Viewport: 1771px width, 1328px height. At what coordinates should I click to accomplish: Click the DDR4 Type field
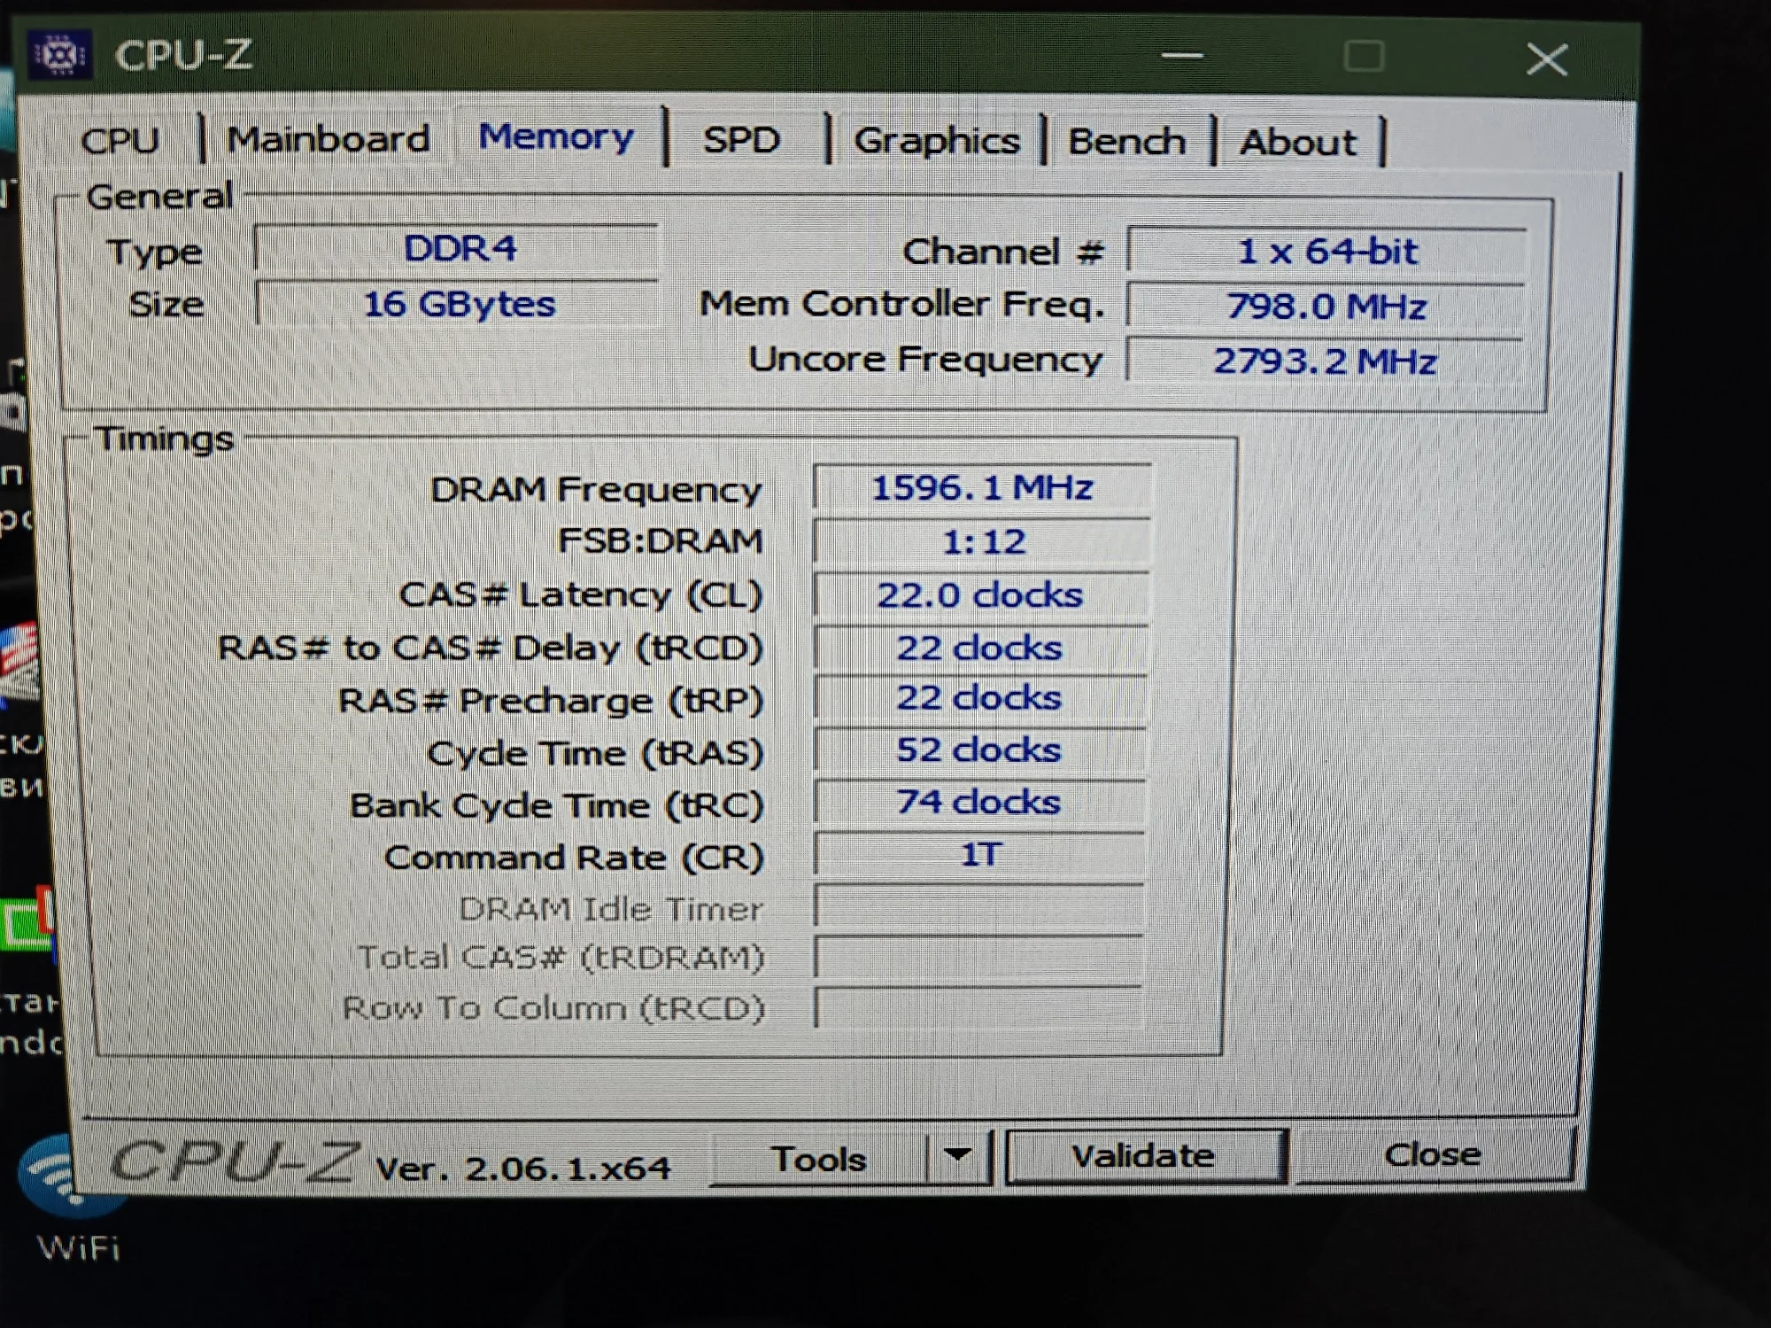point(458,250)
